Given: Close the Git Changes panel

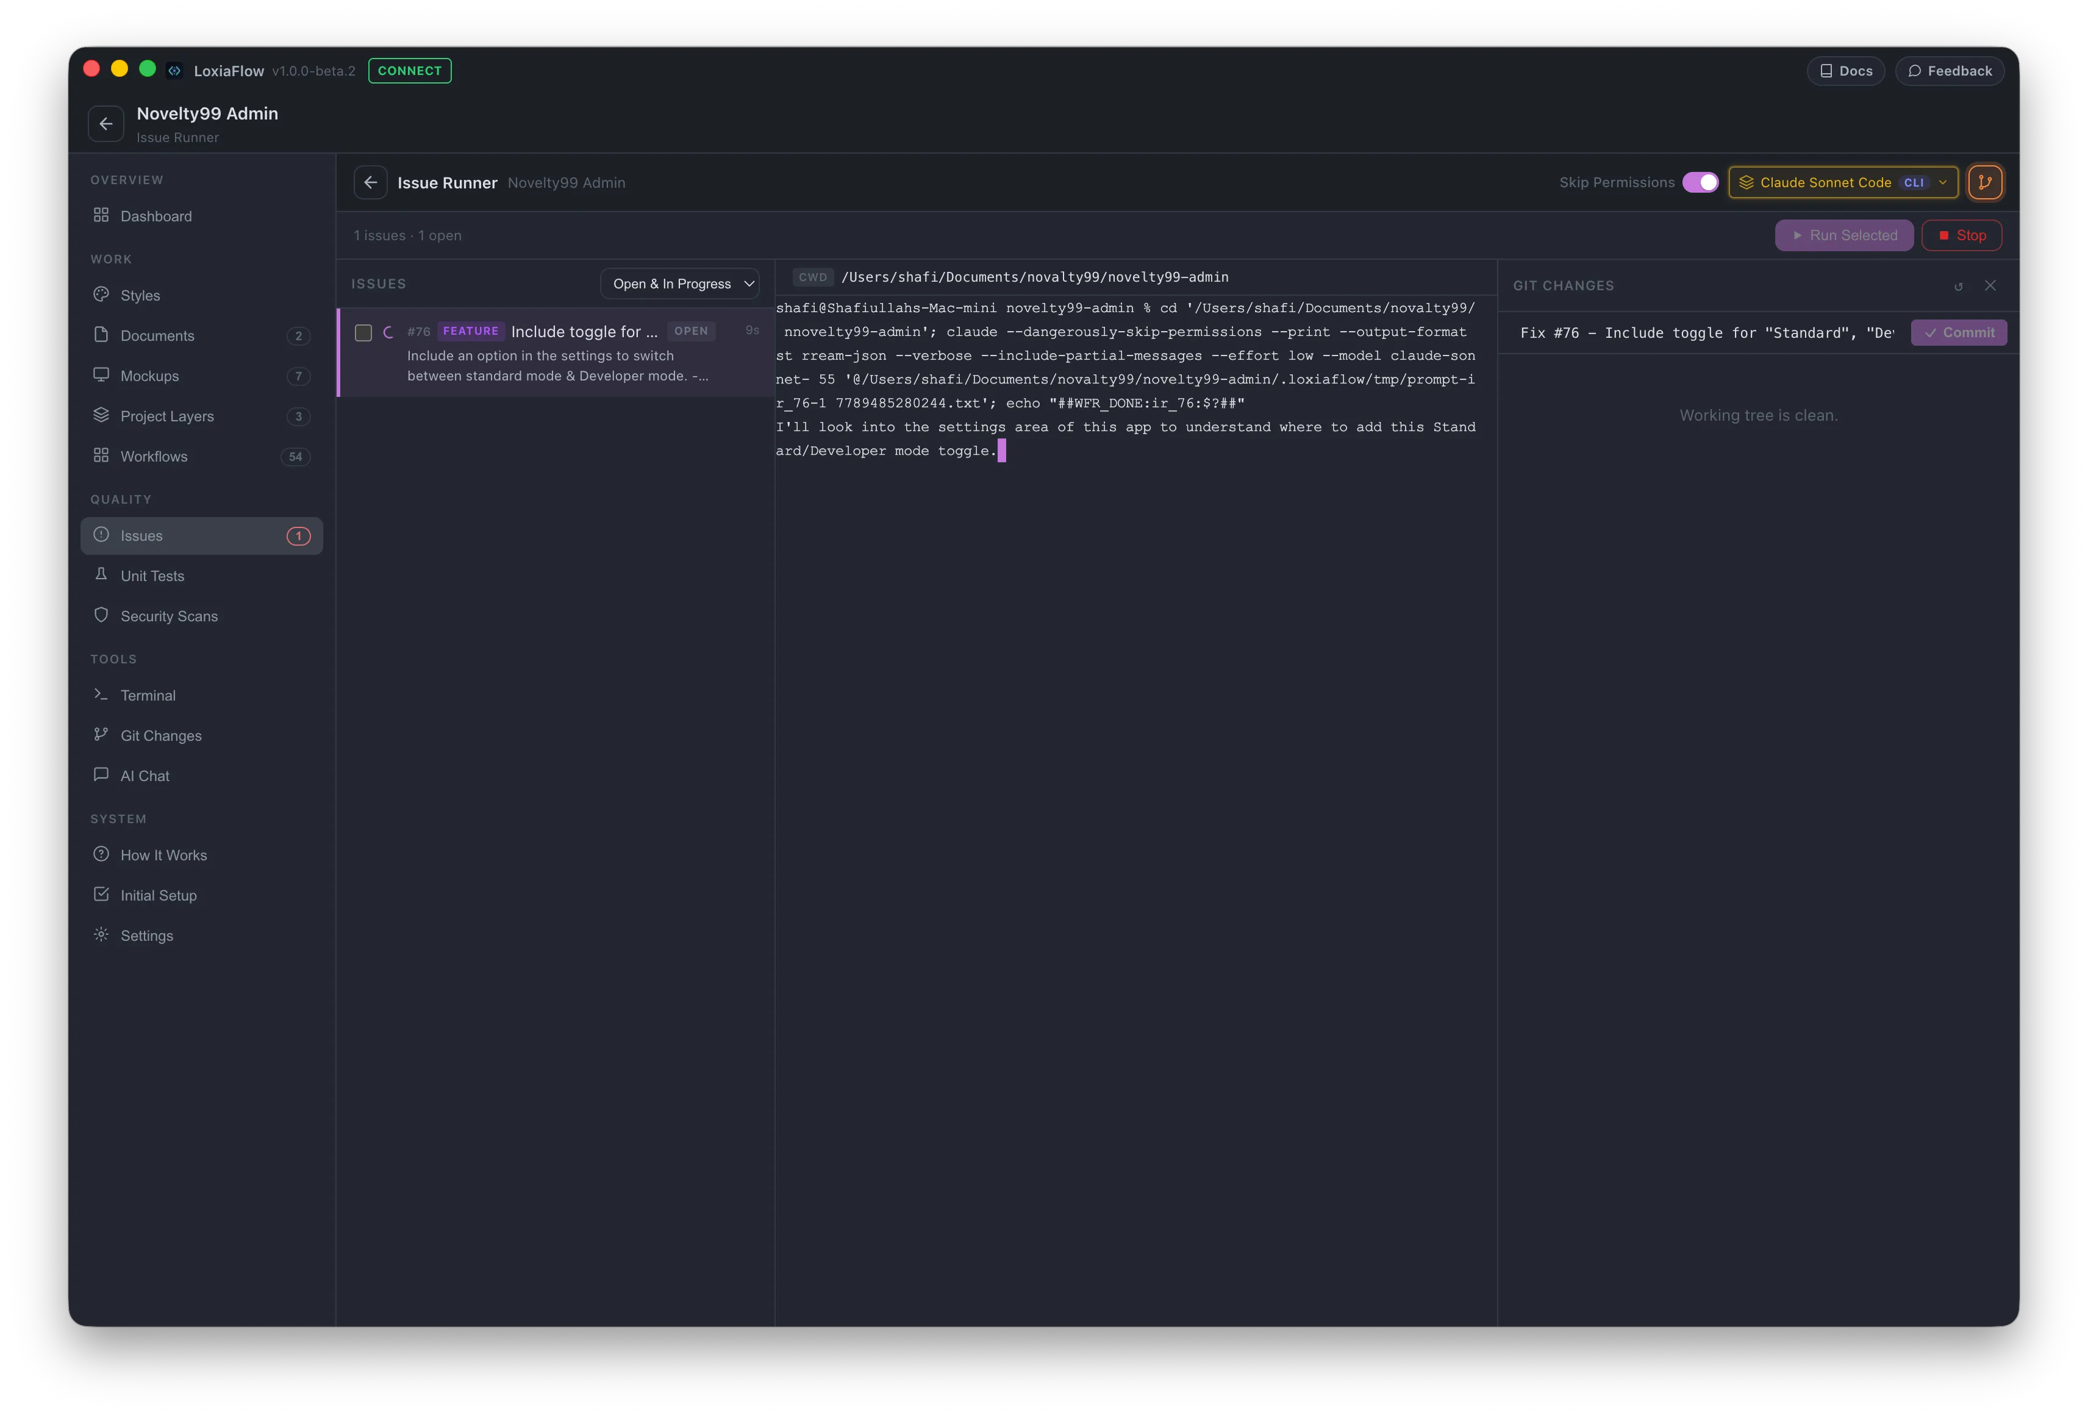Looking at the screenshot, I should click(x=1990, y=286).
